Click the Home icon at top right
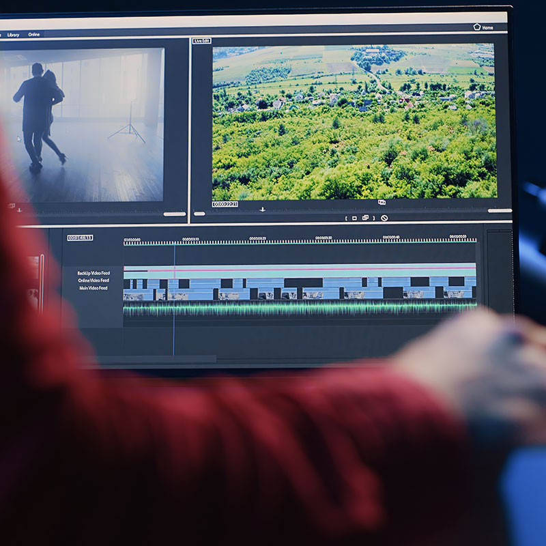Viewport: 546px width, 546px height. pyautogui.click(x=476, y=27)
